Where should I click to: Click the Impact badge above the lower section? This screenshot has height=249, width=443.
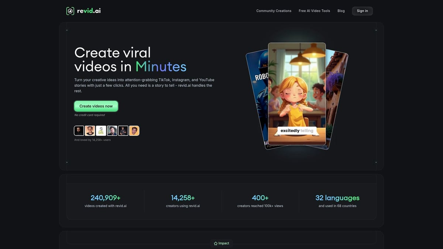pos(221,243)
